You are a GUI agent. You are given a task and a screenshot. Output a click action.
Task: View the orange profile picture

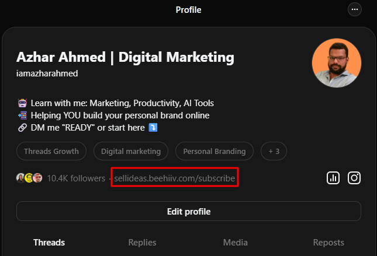click(x=336, y=63)
